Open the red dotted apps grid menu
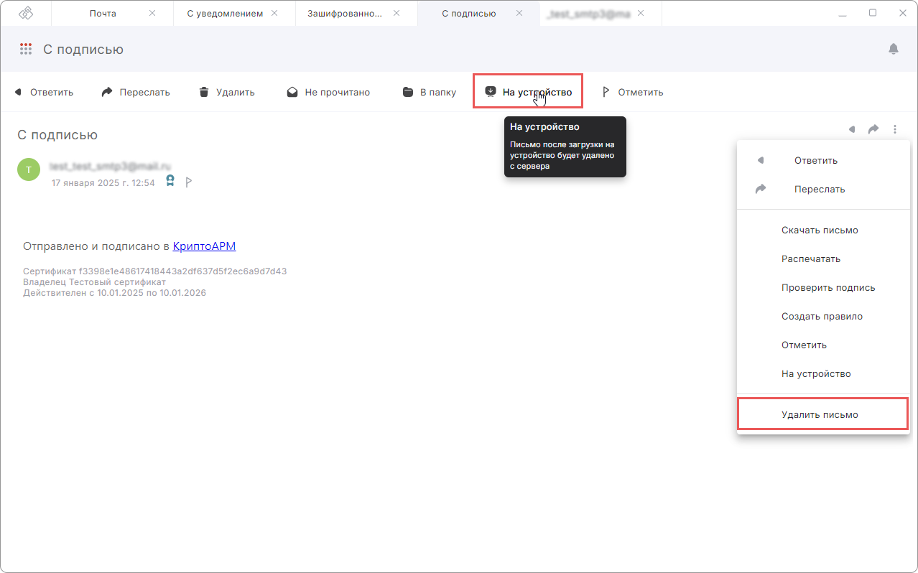Image resolution: width=918 pixels, height=573 pixels. pos(26,50)
